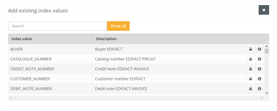Select the CUSTOMER_NUMBER index value row

coord(136,79)
